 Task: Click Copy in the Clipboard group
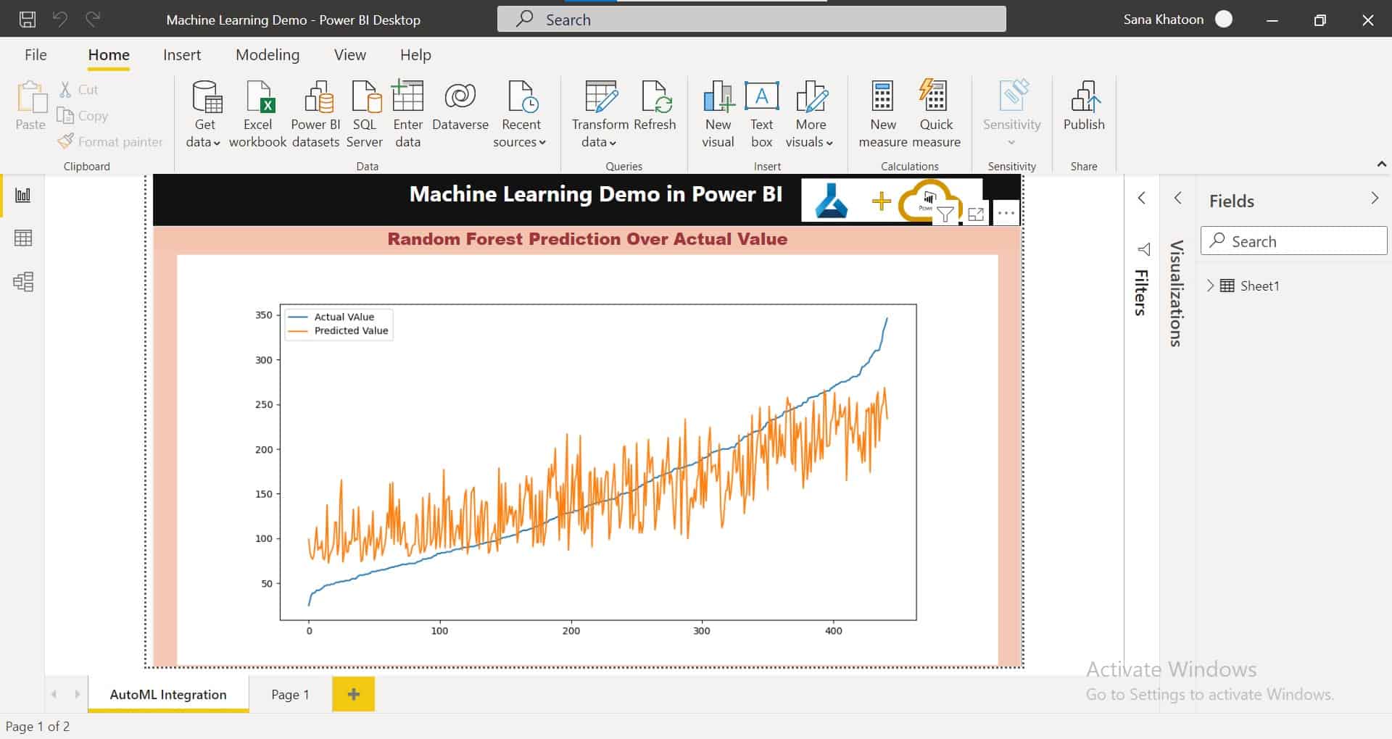[83, 116]
